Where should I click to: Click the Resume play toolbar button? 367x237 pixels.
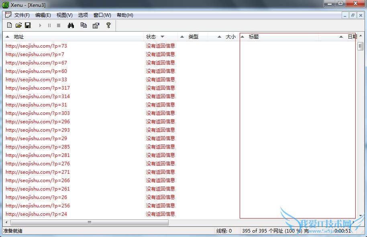[40, 26]
